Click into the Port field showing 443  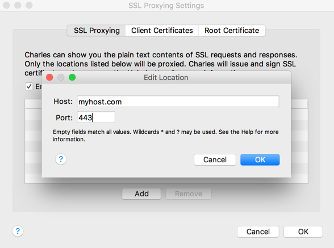click(96, 117)
